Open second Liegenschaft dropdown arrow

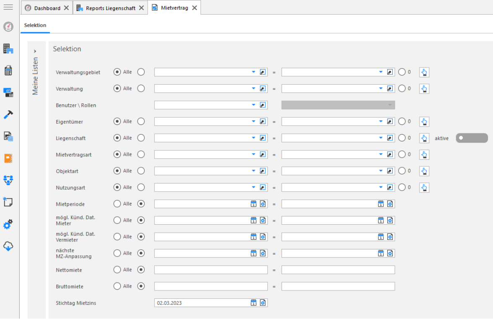381,138
